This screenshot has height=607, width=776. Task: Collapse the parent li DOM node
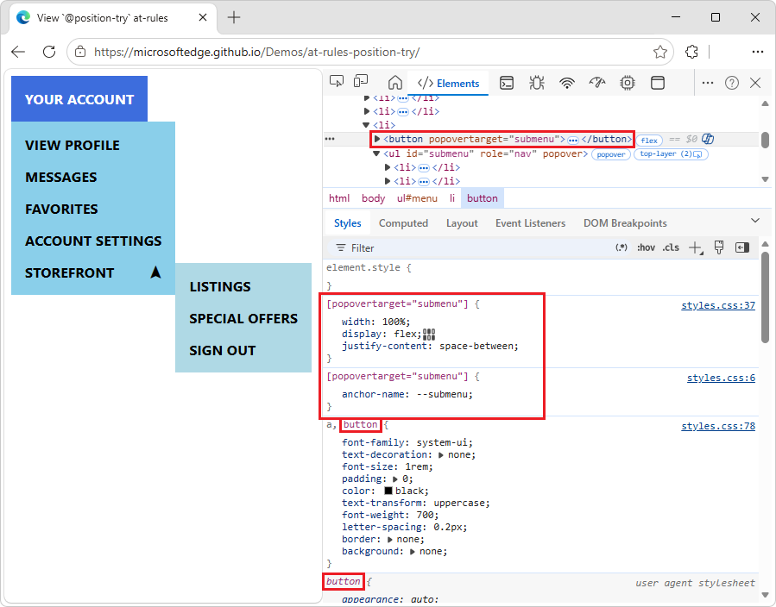tap(366, 125)
